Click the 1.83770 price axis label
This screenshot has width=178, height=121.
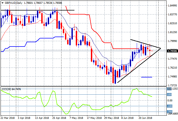pos(172,14)
